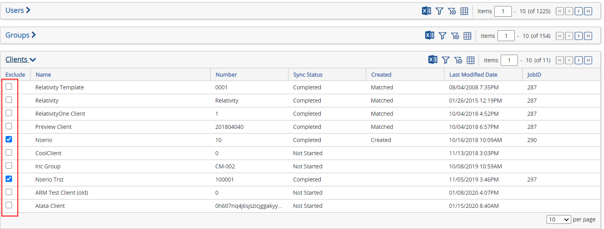Image resolution: width=604 pixels, height=229 pixels.
Task: Go to the next page of Groups
Action: pos(578,36)
